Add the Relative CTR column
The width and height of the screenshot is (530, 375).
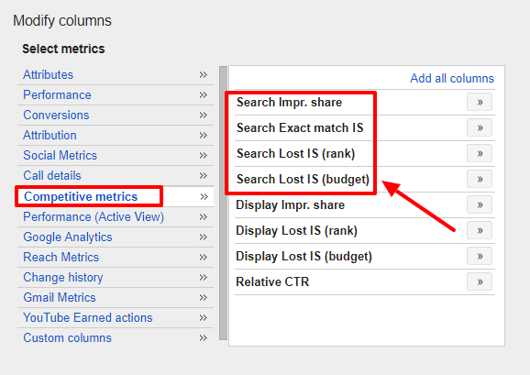tap(480, 281)
